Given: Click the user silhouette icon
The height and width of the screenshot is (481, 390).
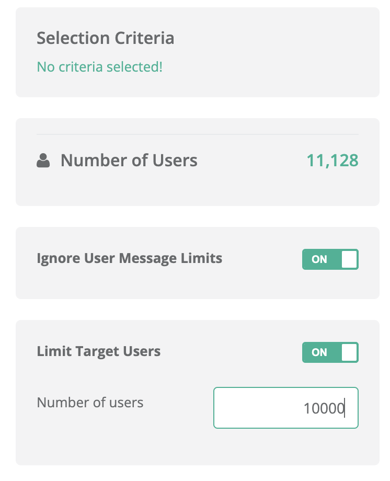Looking at the screenshot, I should point(43,161).
